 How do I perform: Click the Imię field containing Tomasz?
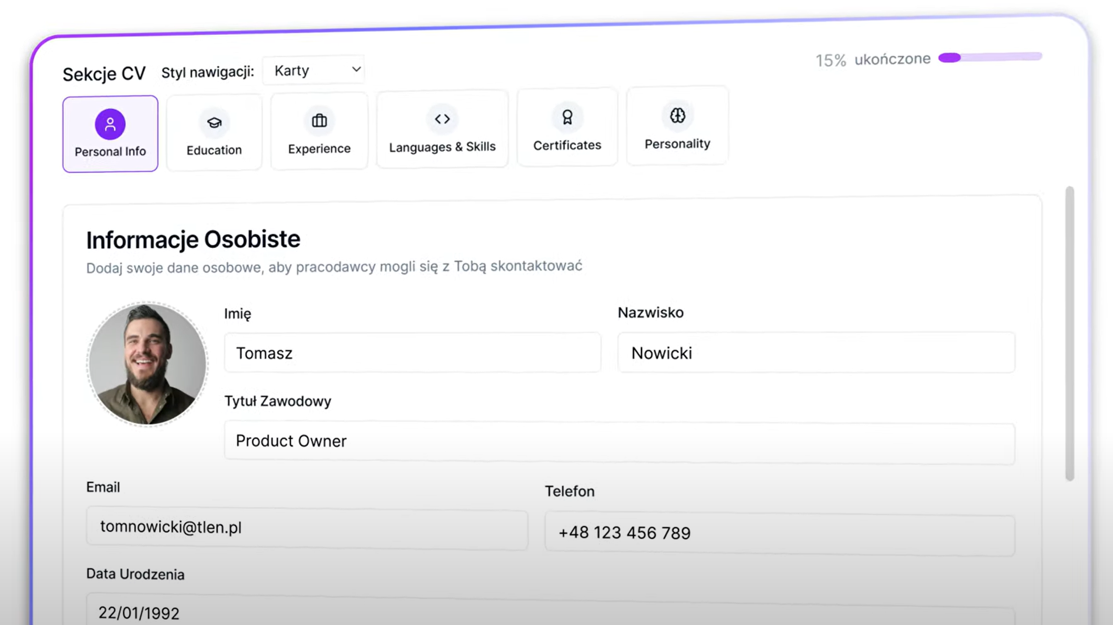click(412, 353)
